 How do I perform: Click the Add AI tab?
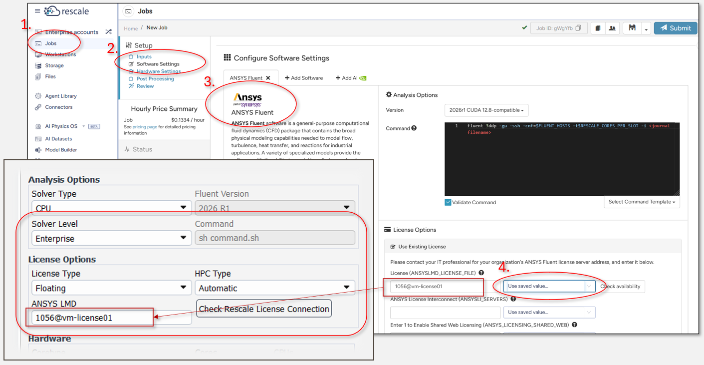[x=351, y=78]
